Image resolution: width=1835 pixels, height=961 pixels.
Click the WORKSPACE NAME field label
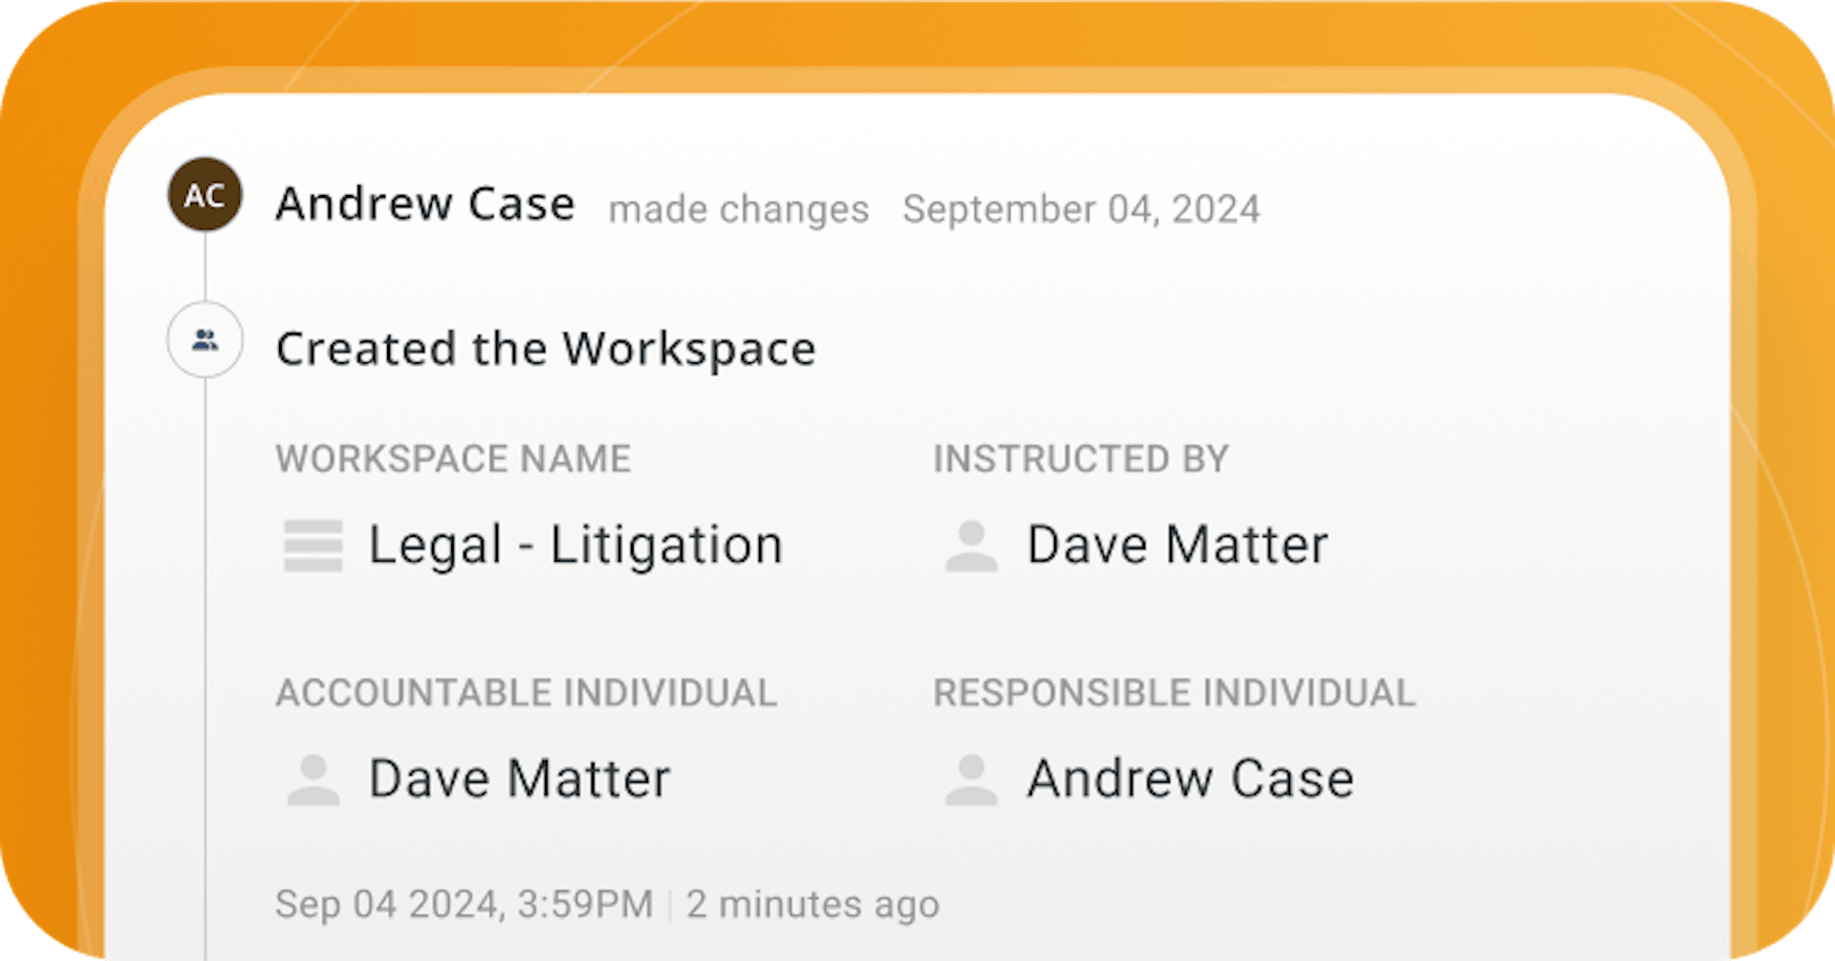click(453, 459)
